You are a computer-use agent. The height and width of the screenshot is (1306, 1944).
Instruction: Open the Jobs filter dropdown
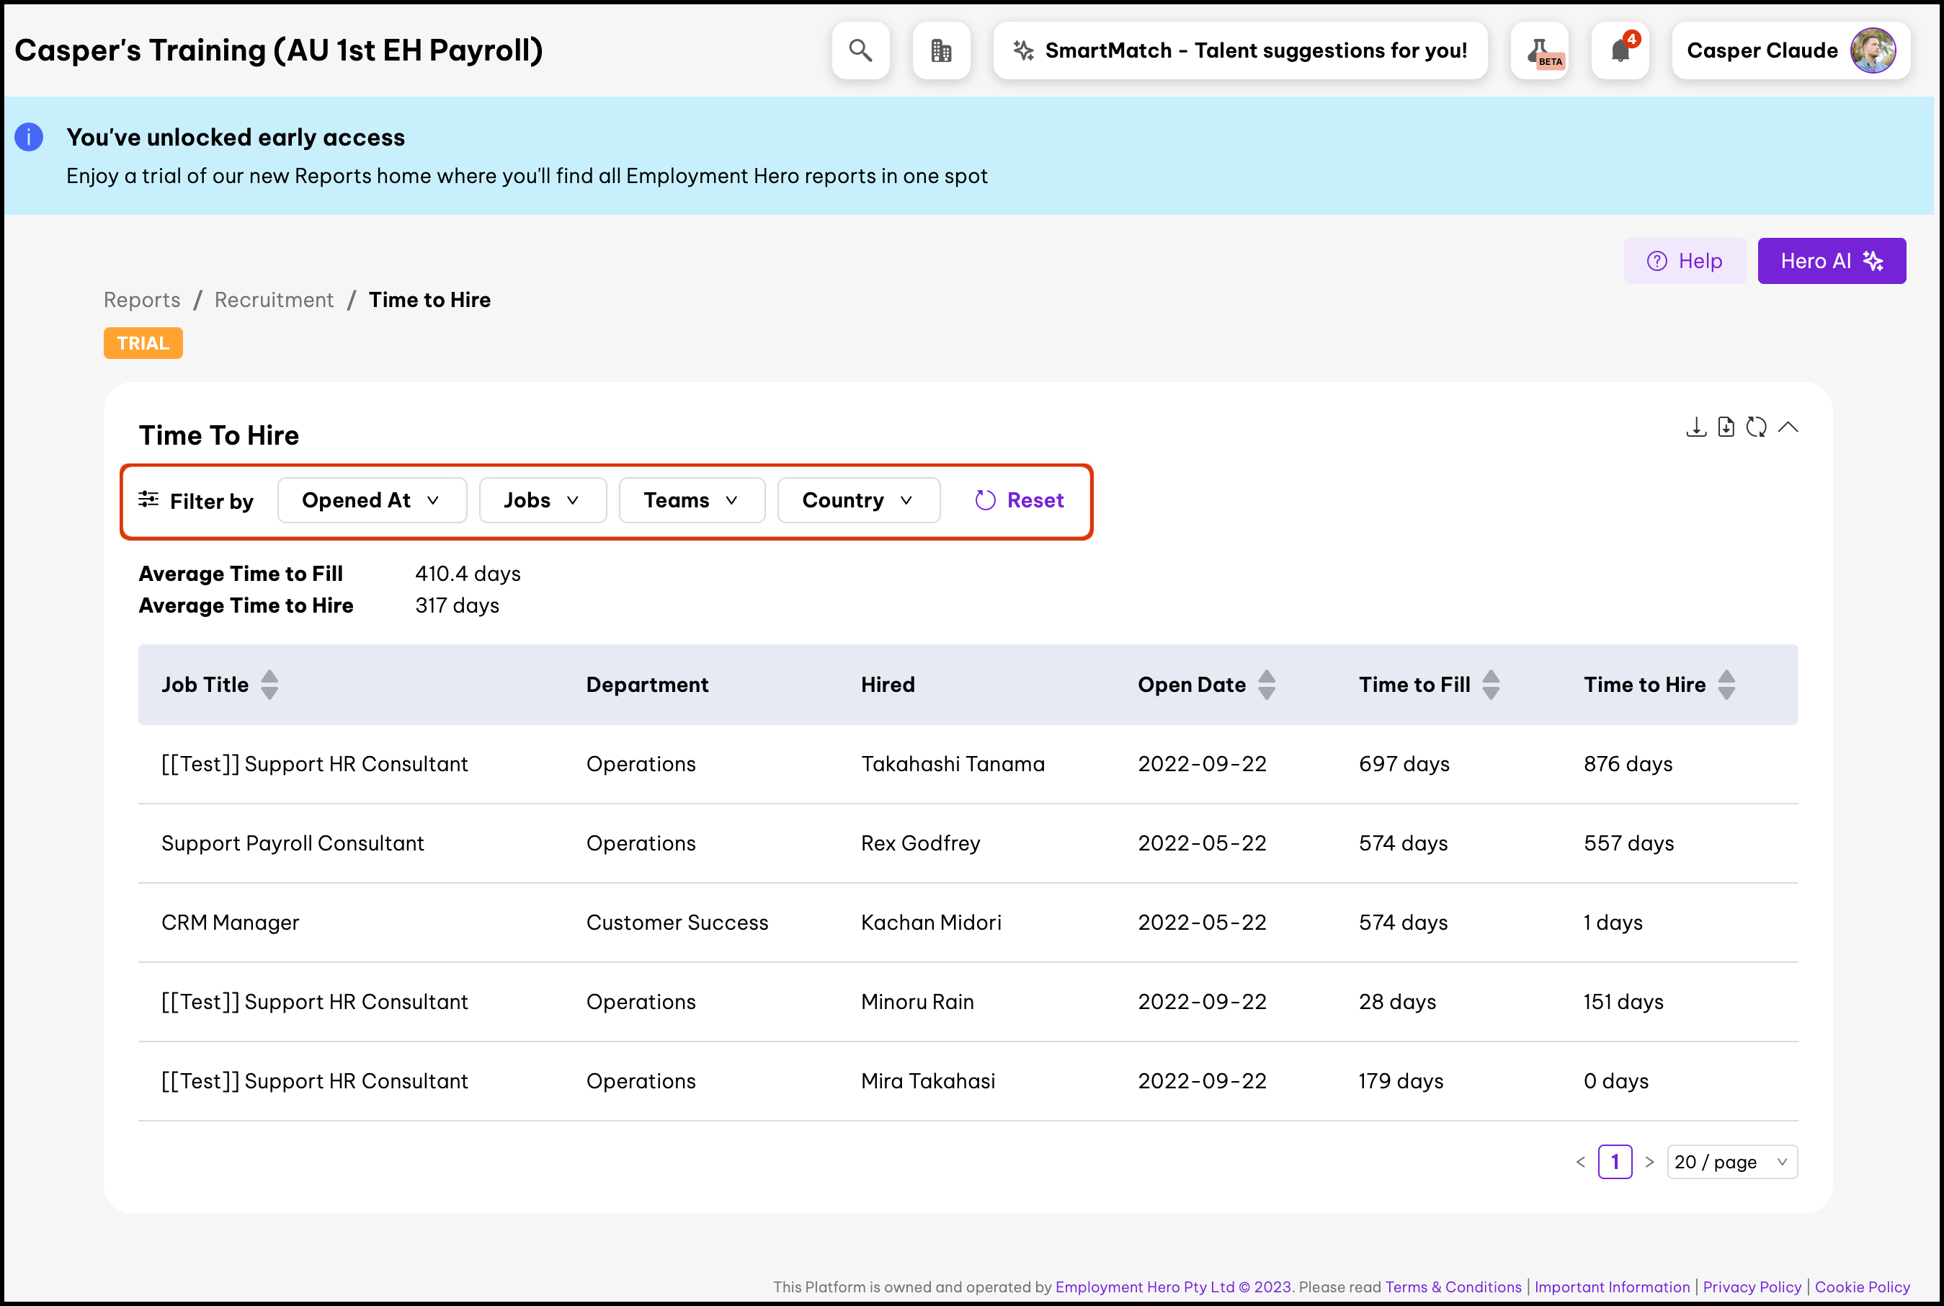[542, 501]
